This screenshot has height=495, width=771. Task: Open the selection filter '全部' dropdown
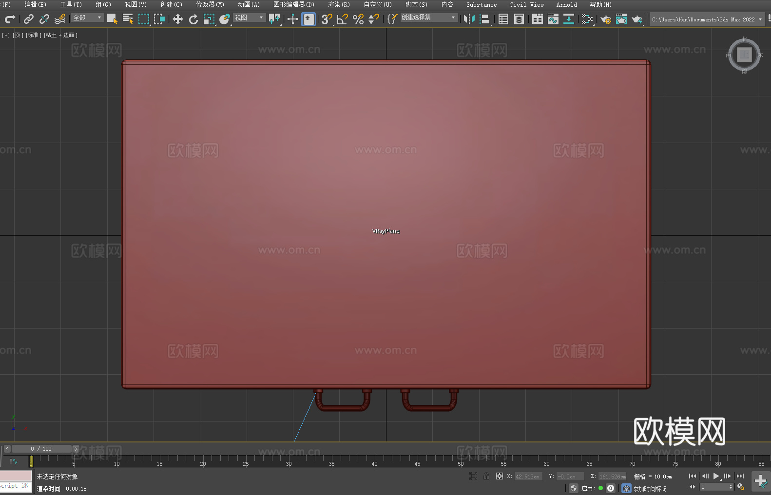(88, 18)
